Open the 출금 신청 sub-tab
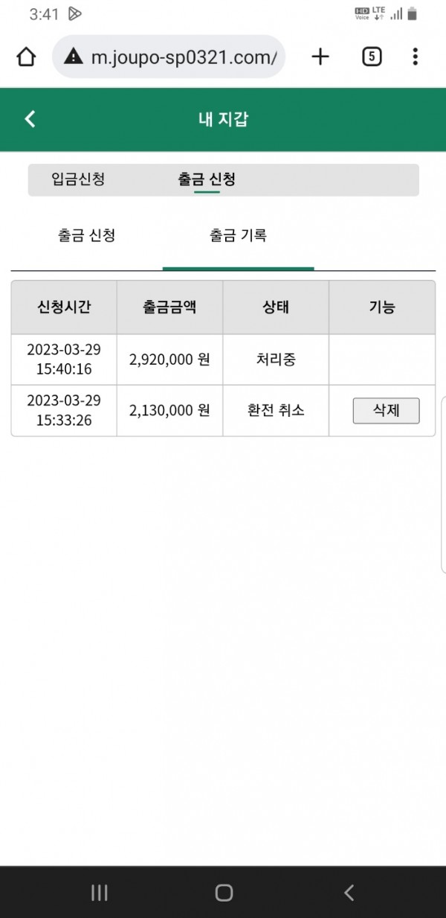This screenshot has height=918, width=446. pos(86,236)
